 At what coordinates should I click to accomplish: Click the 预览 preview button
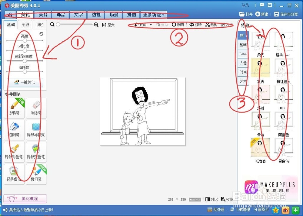click(227, 199)
